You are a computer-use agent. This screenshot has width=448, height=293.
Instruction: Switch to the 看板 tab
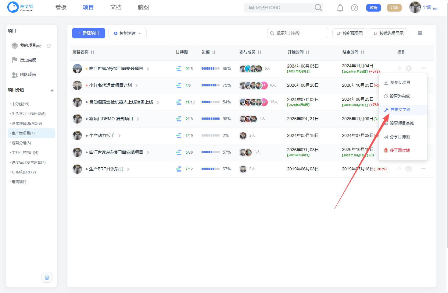click(x=61, y=7)
